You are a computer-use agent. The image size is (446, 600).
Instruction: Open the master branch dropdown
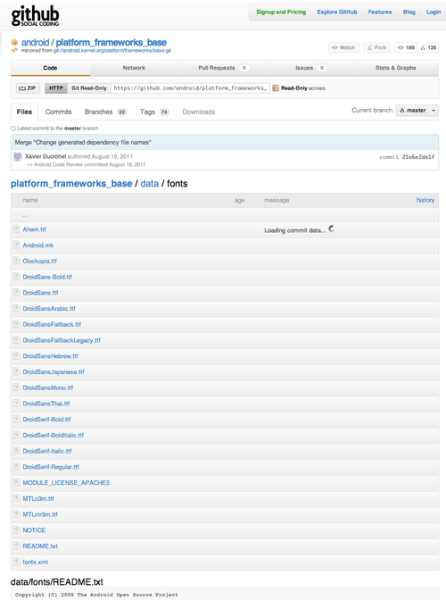(417, 111)
